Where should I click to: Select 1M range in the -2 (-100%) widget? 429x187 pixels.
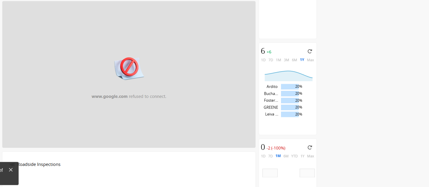pos(278,156)
